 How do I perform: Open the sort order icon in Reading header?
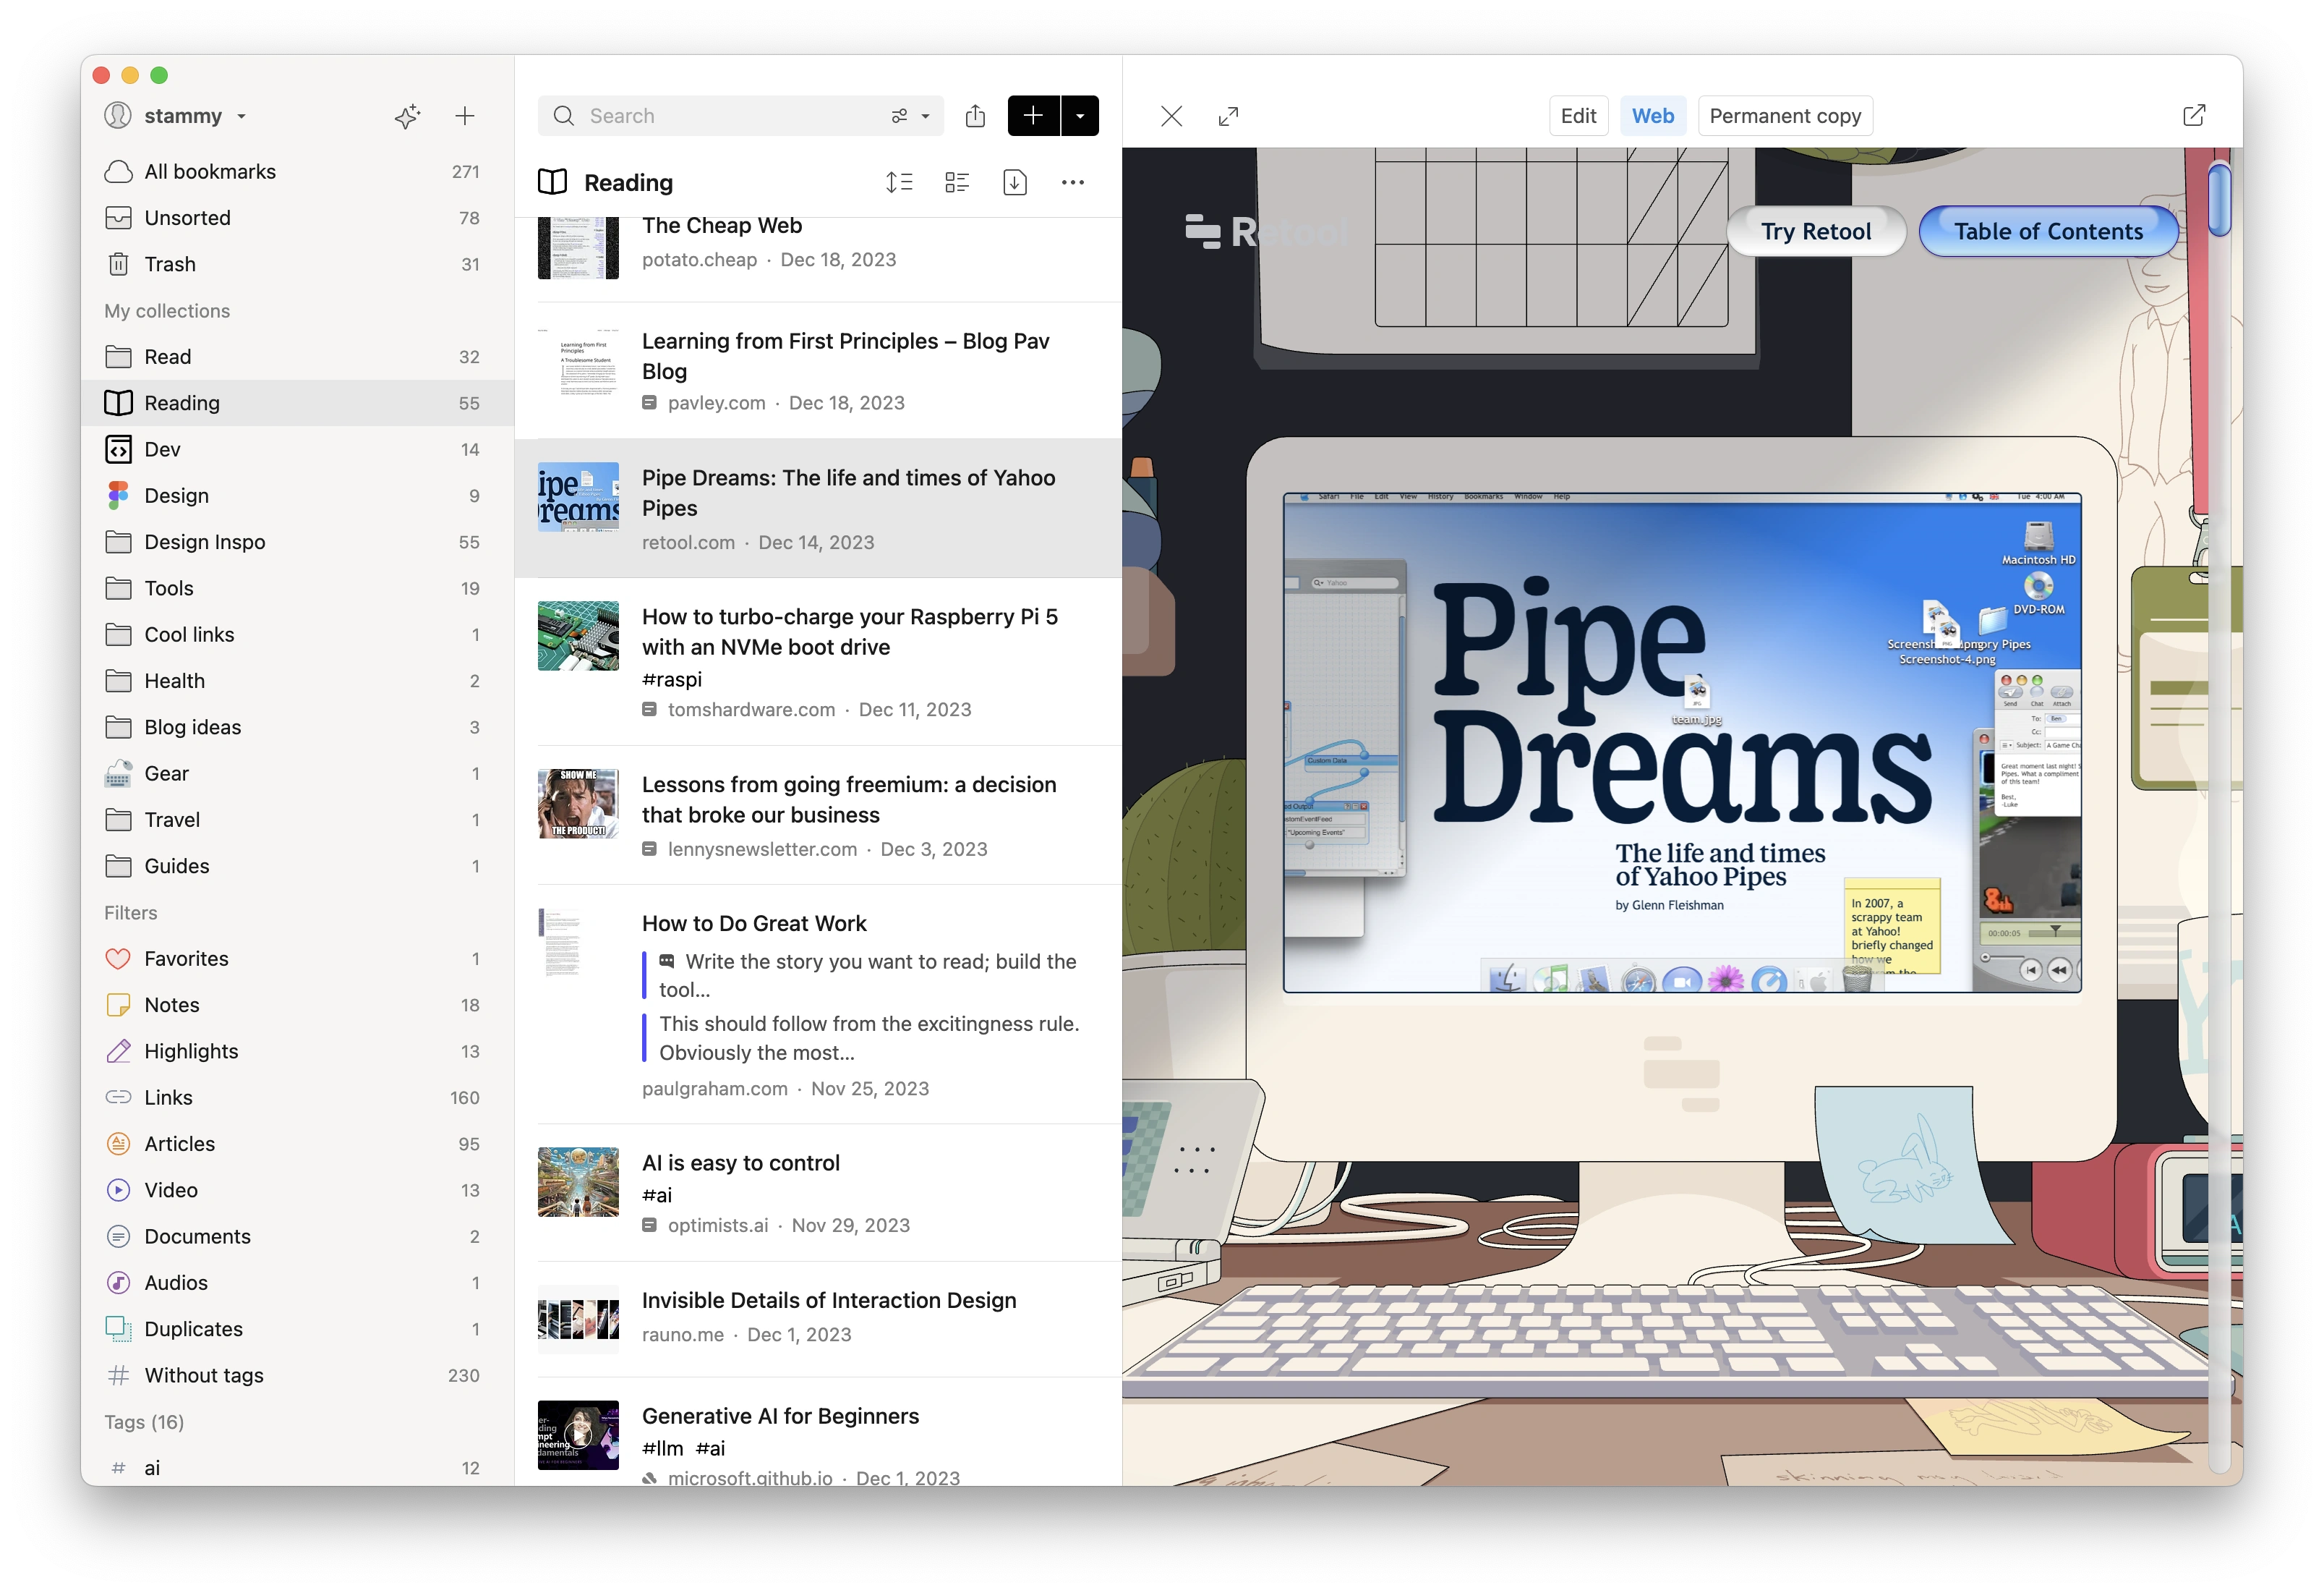[899, 182]
